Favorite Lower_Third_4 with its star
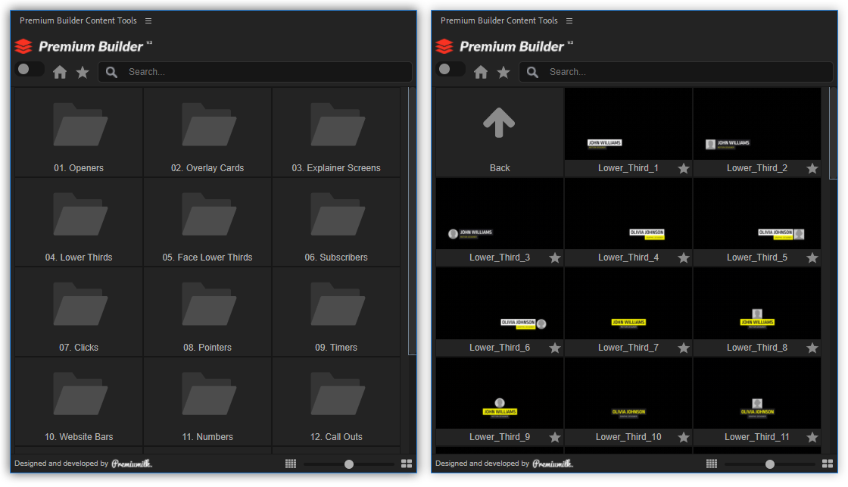Image resolution: width=848 pixels, height=487 pixels. pos(684,258)
